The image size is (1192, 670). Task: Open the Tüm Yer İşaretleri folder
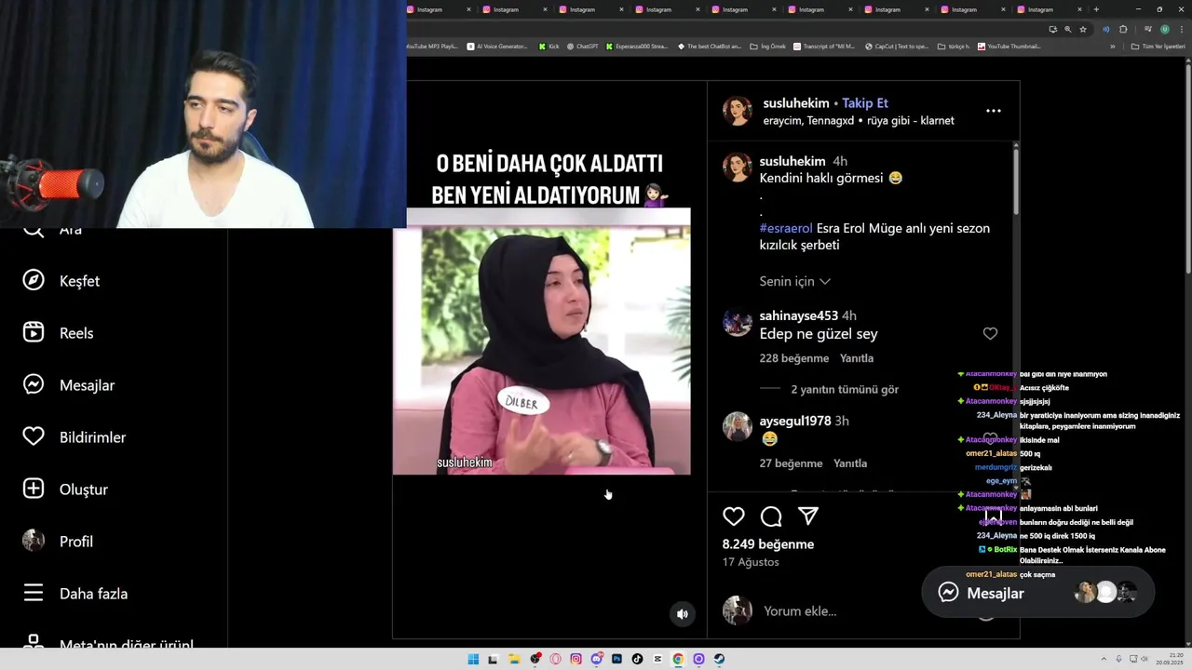click(x=1158, y=46)
